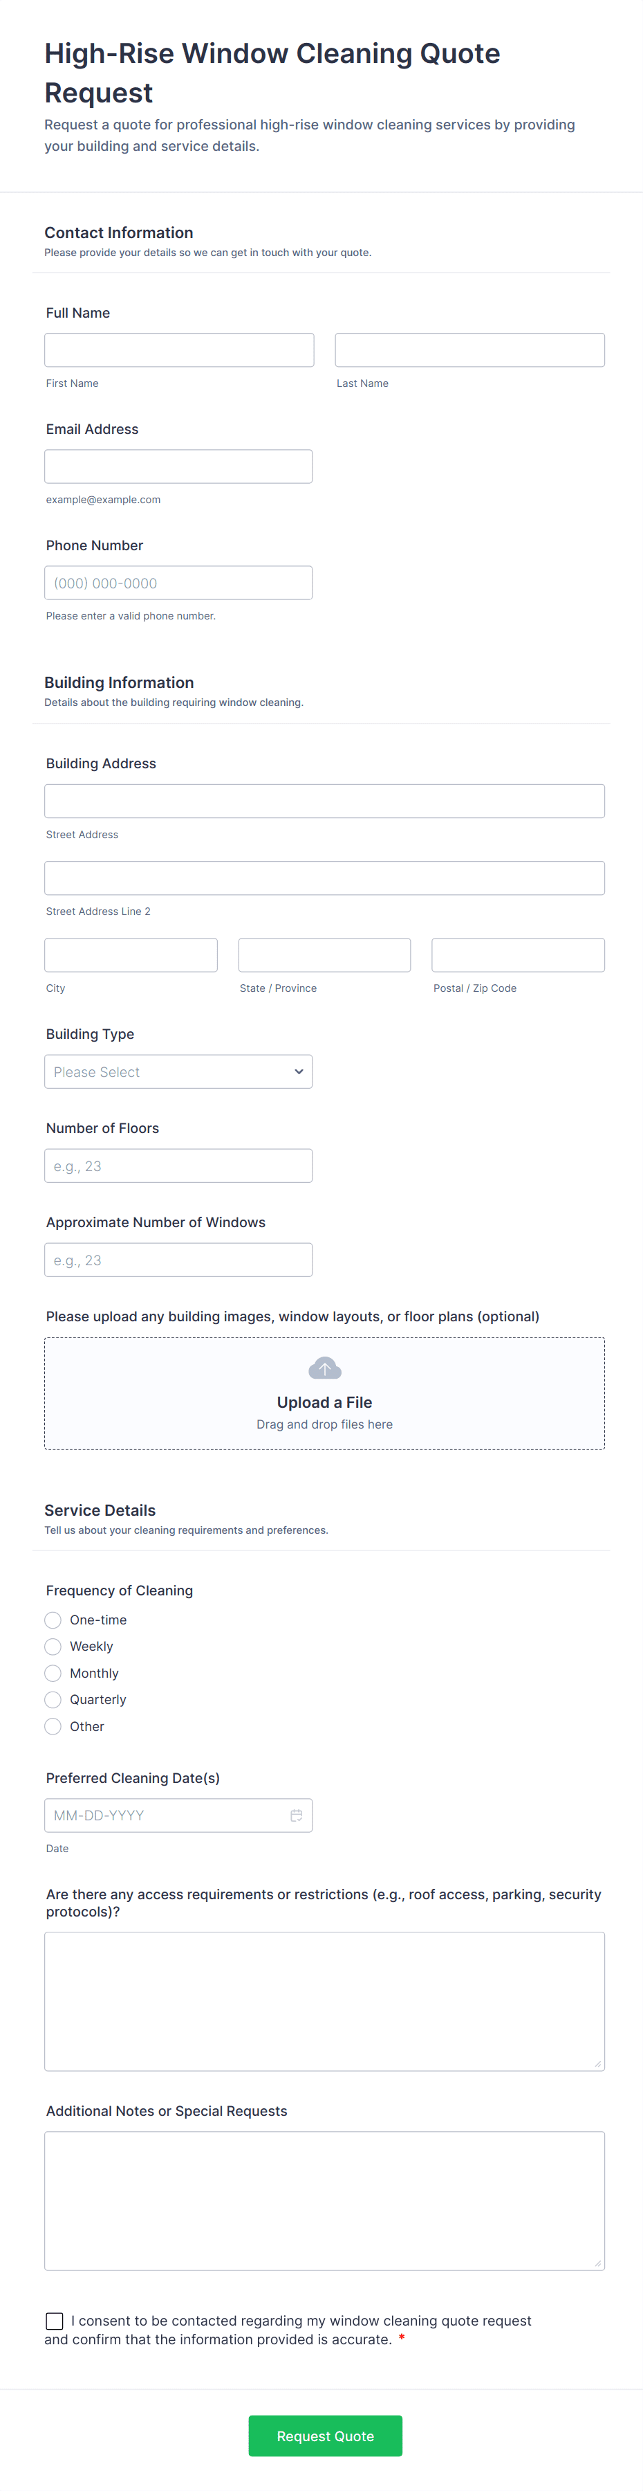643x2491 pixels.
Task: Click the Preferred Cleaning Date field
Action: (x=164, y=1815)
